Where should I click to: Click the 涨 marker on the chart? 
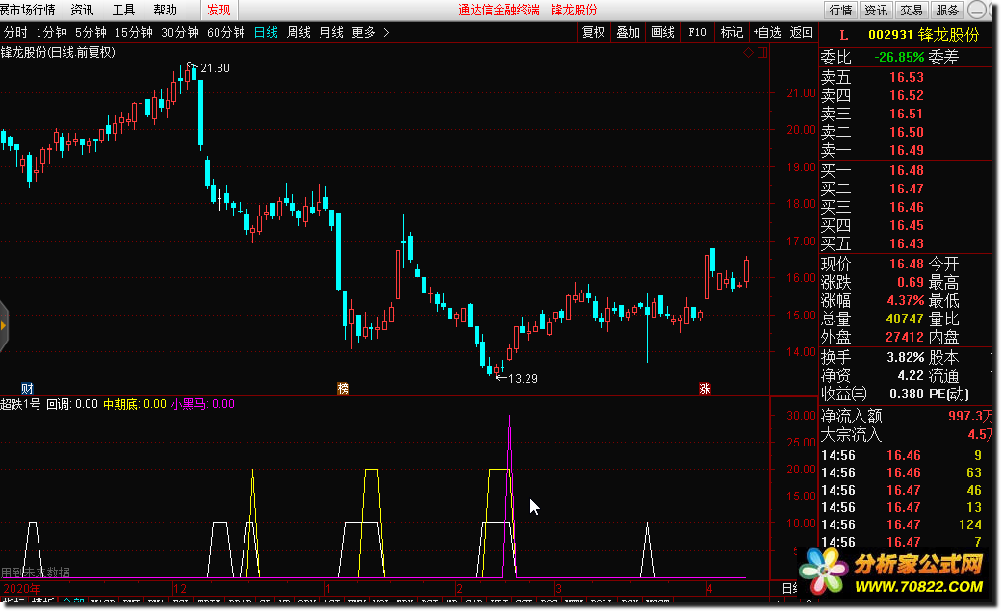[x=705, y=388]
